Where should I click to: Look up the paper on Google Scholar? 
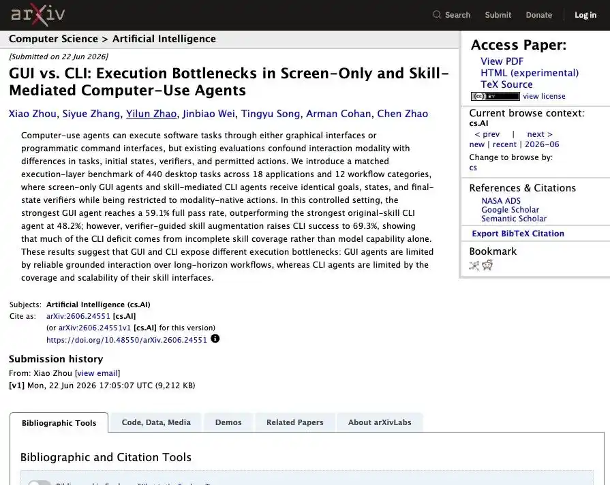click(510, 210)
